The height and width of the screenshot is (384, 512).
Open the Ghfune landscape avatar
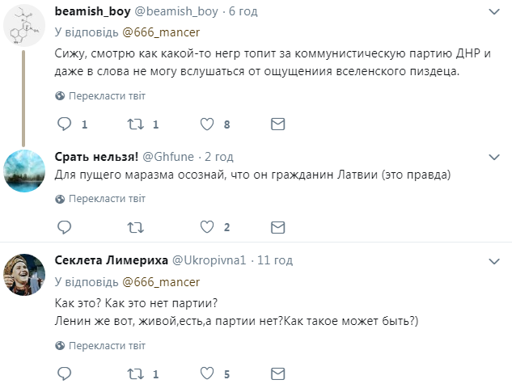point(23,171)
